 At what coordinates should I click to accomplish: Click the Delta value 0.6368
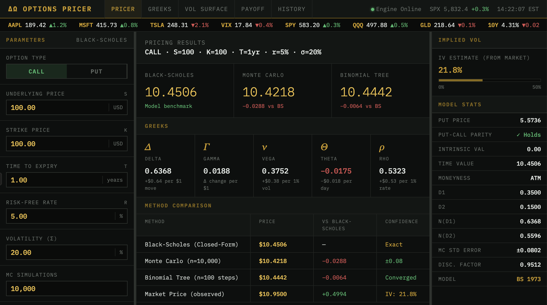(x=158, y=171)
